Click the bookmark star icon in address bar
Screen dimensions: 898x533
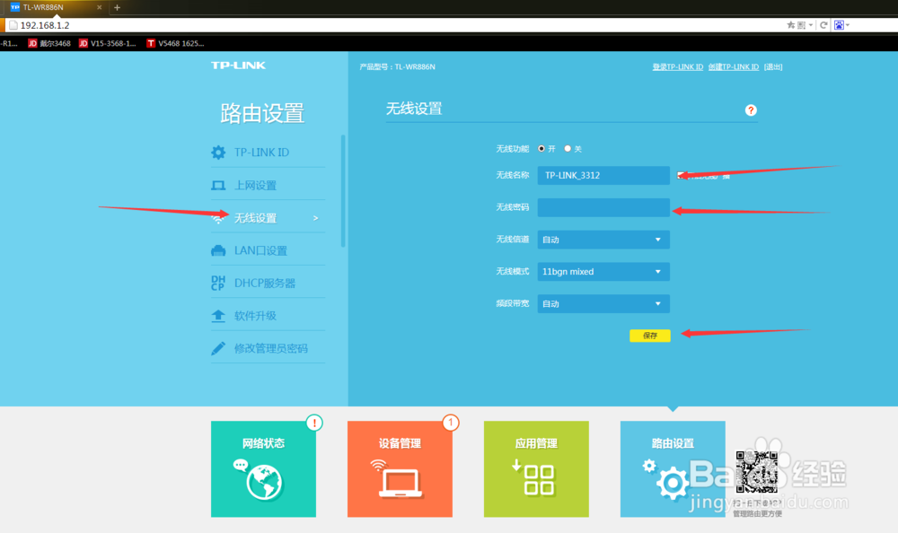[791, 25]
